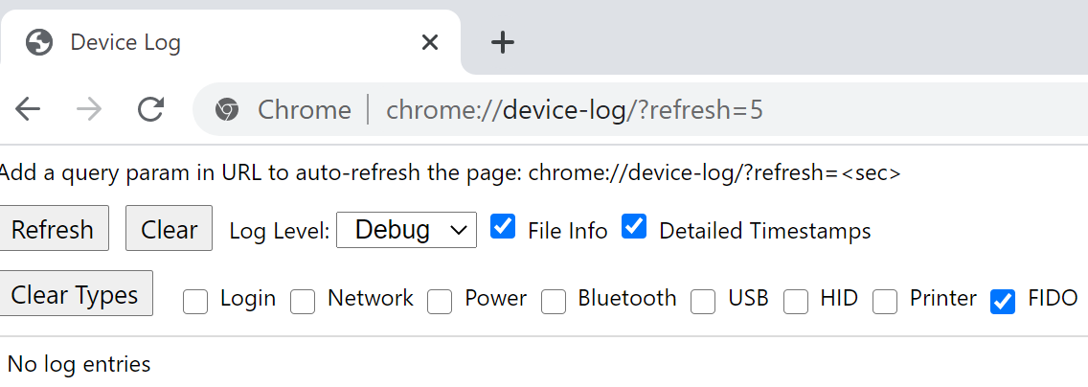Enable the Login log type checkbox

pyautogui.click(x=195, y=302)
